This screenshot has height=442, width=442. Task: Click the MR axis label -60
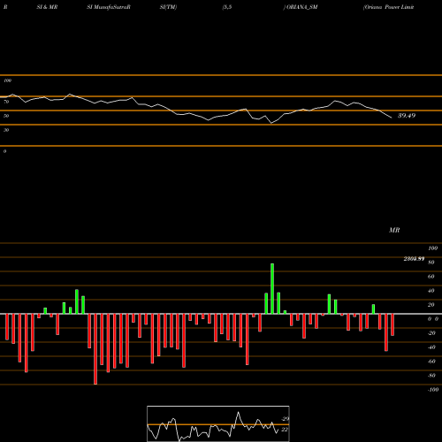[x=431, y=362]
